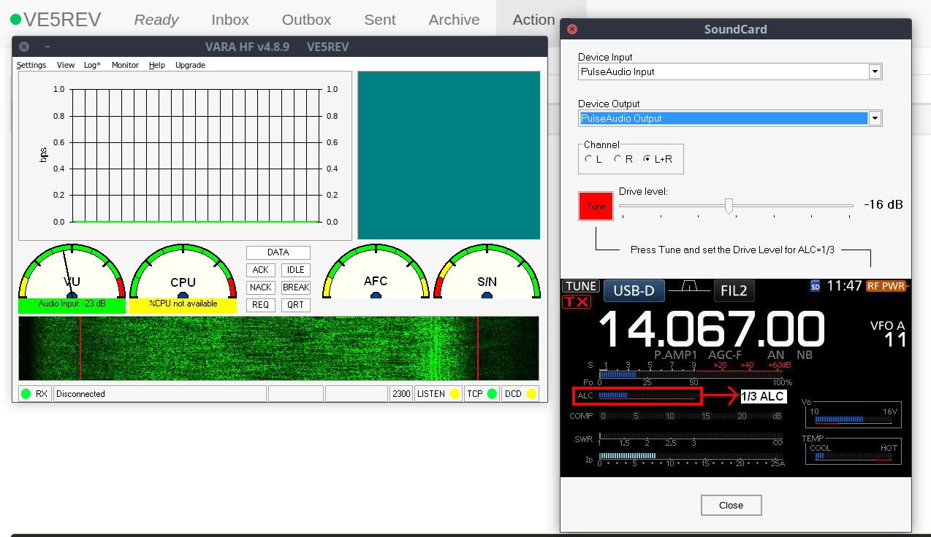Click the green status dot beside VE5REV

(x=15, y=20)
